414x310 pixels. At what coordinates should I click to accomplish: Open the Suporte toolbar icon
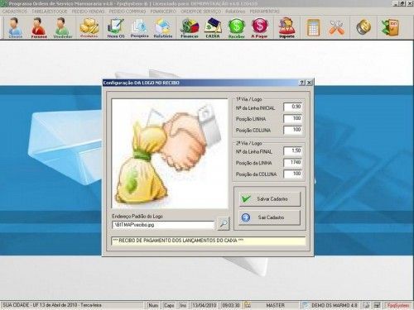click(x=286, y=27)
